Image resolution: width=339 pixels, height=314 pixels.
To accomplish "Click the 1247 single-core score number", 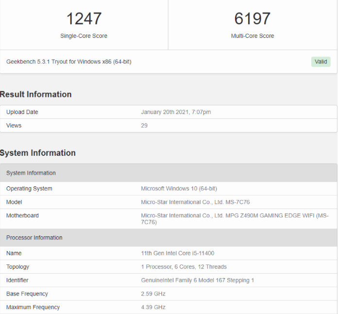I will coord(84,18).
